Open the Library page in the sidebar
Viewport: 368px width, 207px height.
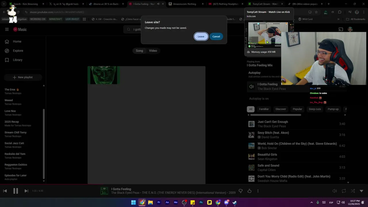pyautogui.click(x=18, y=60)
